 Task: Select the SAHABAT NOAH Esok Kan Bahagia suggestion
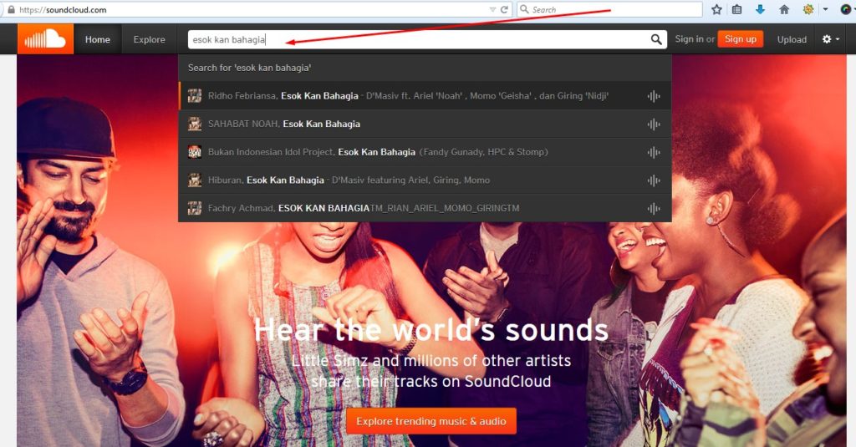coord(425,124)
